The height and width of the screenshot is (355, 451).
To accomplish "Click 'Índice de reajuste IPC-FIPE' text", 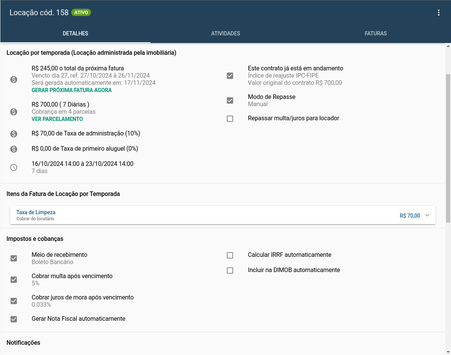I will pyautogui.click(x=283, y=76).
